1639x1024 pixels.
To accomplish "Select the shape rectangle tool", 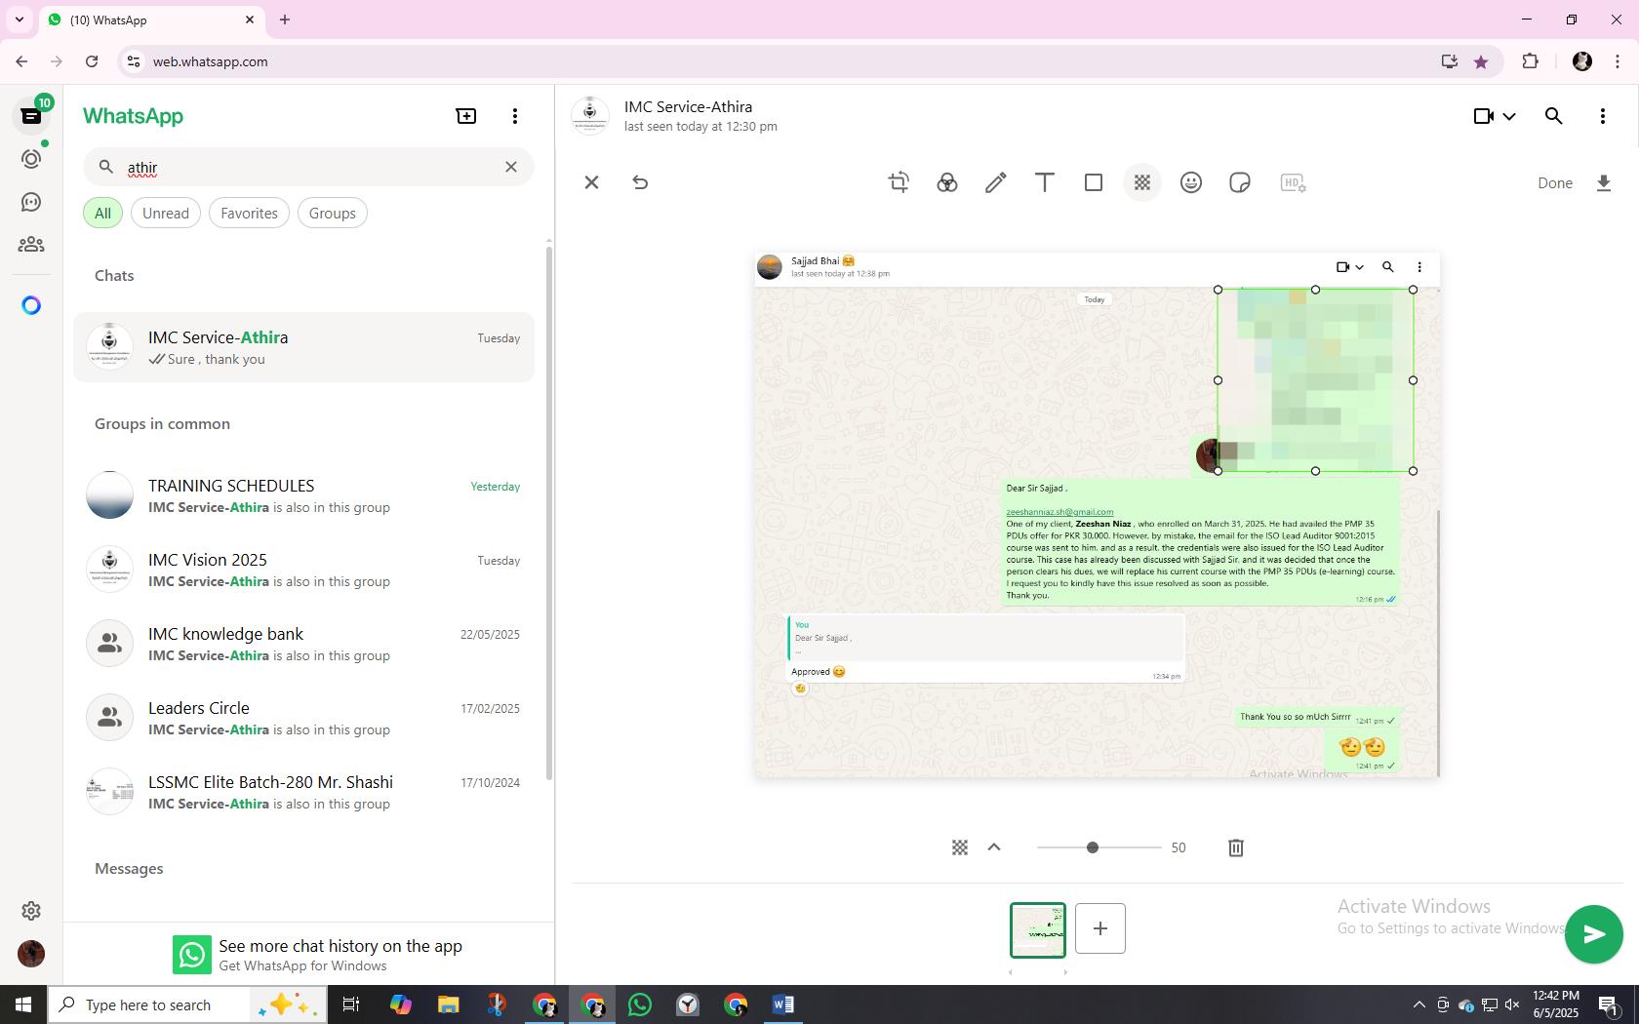I will click(1094, 182).
